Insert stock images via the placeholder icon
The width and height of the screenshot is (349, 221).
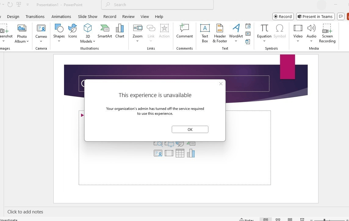(158, 143)
